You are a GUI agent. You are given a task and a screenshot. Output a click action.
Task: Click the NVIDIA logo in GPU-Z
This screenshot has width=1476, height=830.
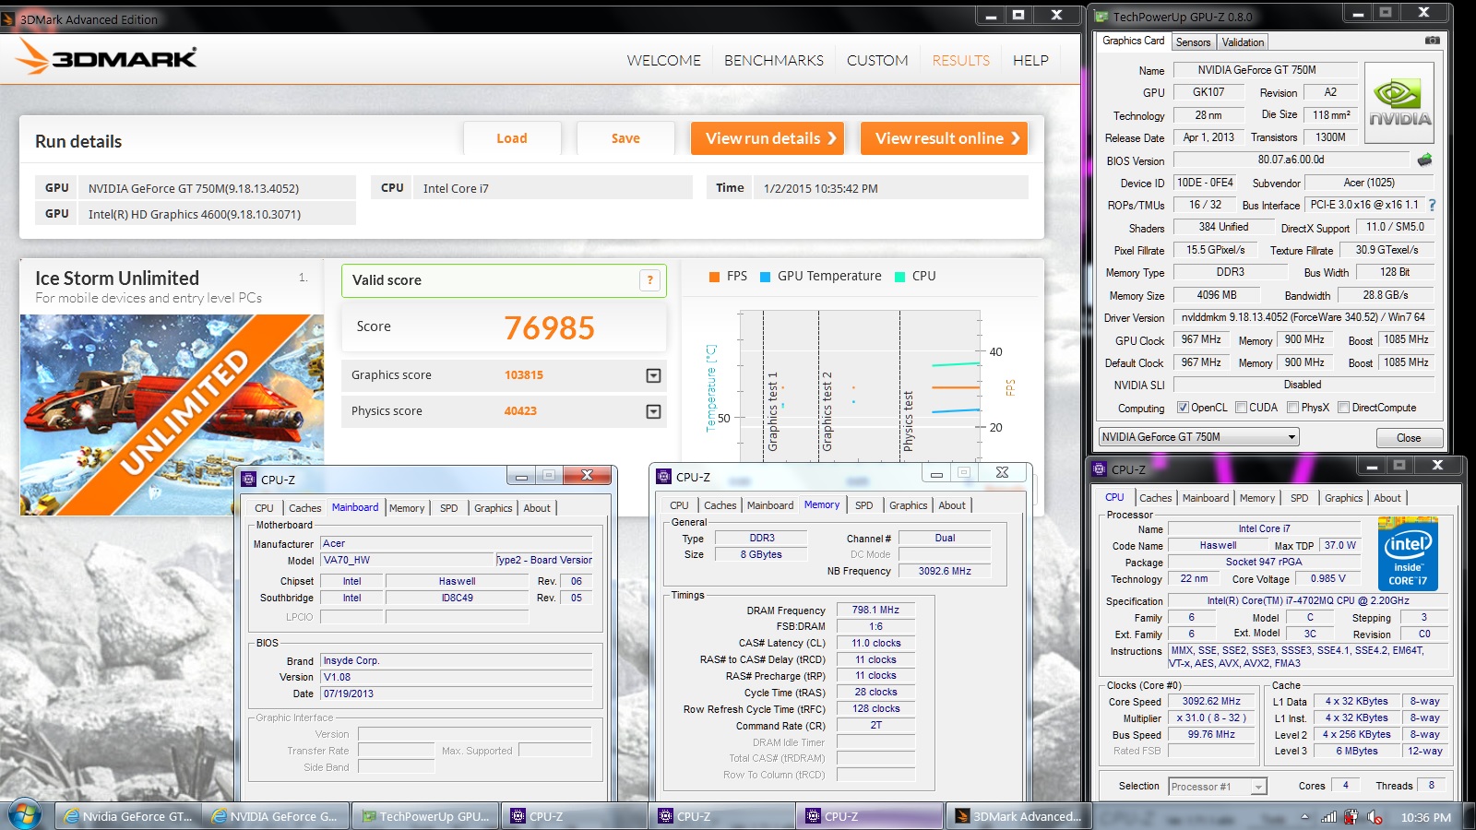pos(1399,103)
